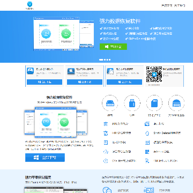Click the photo picture icon at bottom
The height and width of the screenshot is (193, 193).
149,190
